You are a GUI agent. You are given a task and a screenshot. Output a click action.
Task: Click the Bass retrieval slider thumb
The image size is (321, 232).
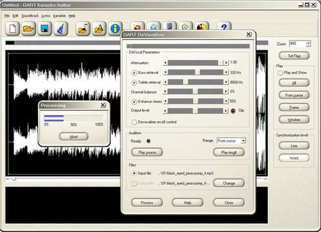197,72
